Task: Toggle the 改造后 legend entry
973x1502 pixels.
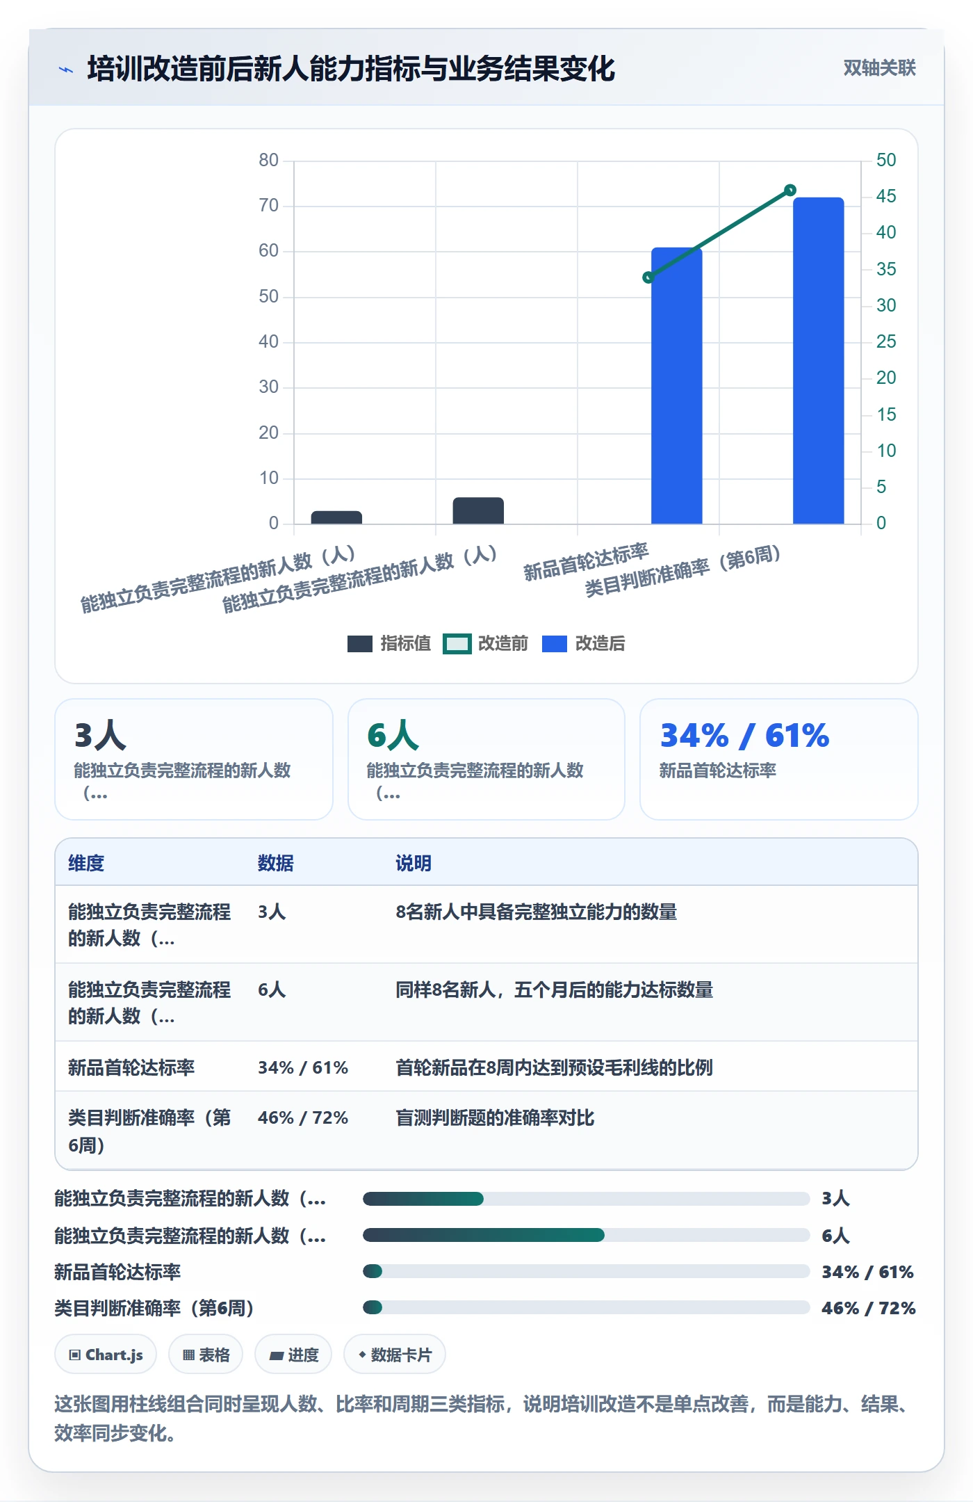Action: (x=584, y=644)
